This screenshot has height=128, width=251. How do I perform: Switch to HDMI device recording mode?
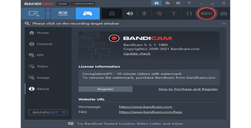point(63,14)
